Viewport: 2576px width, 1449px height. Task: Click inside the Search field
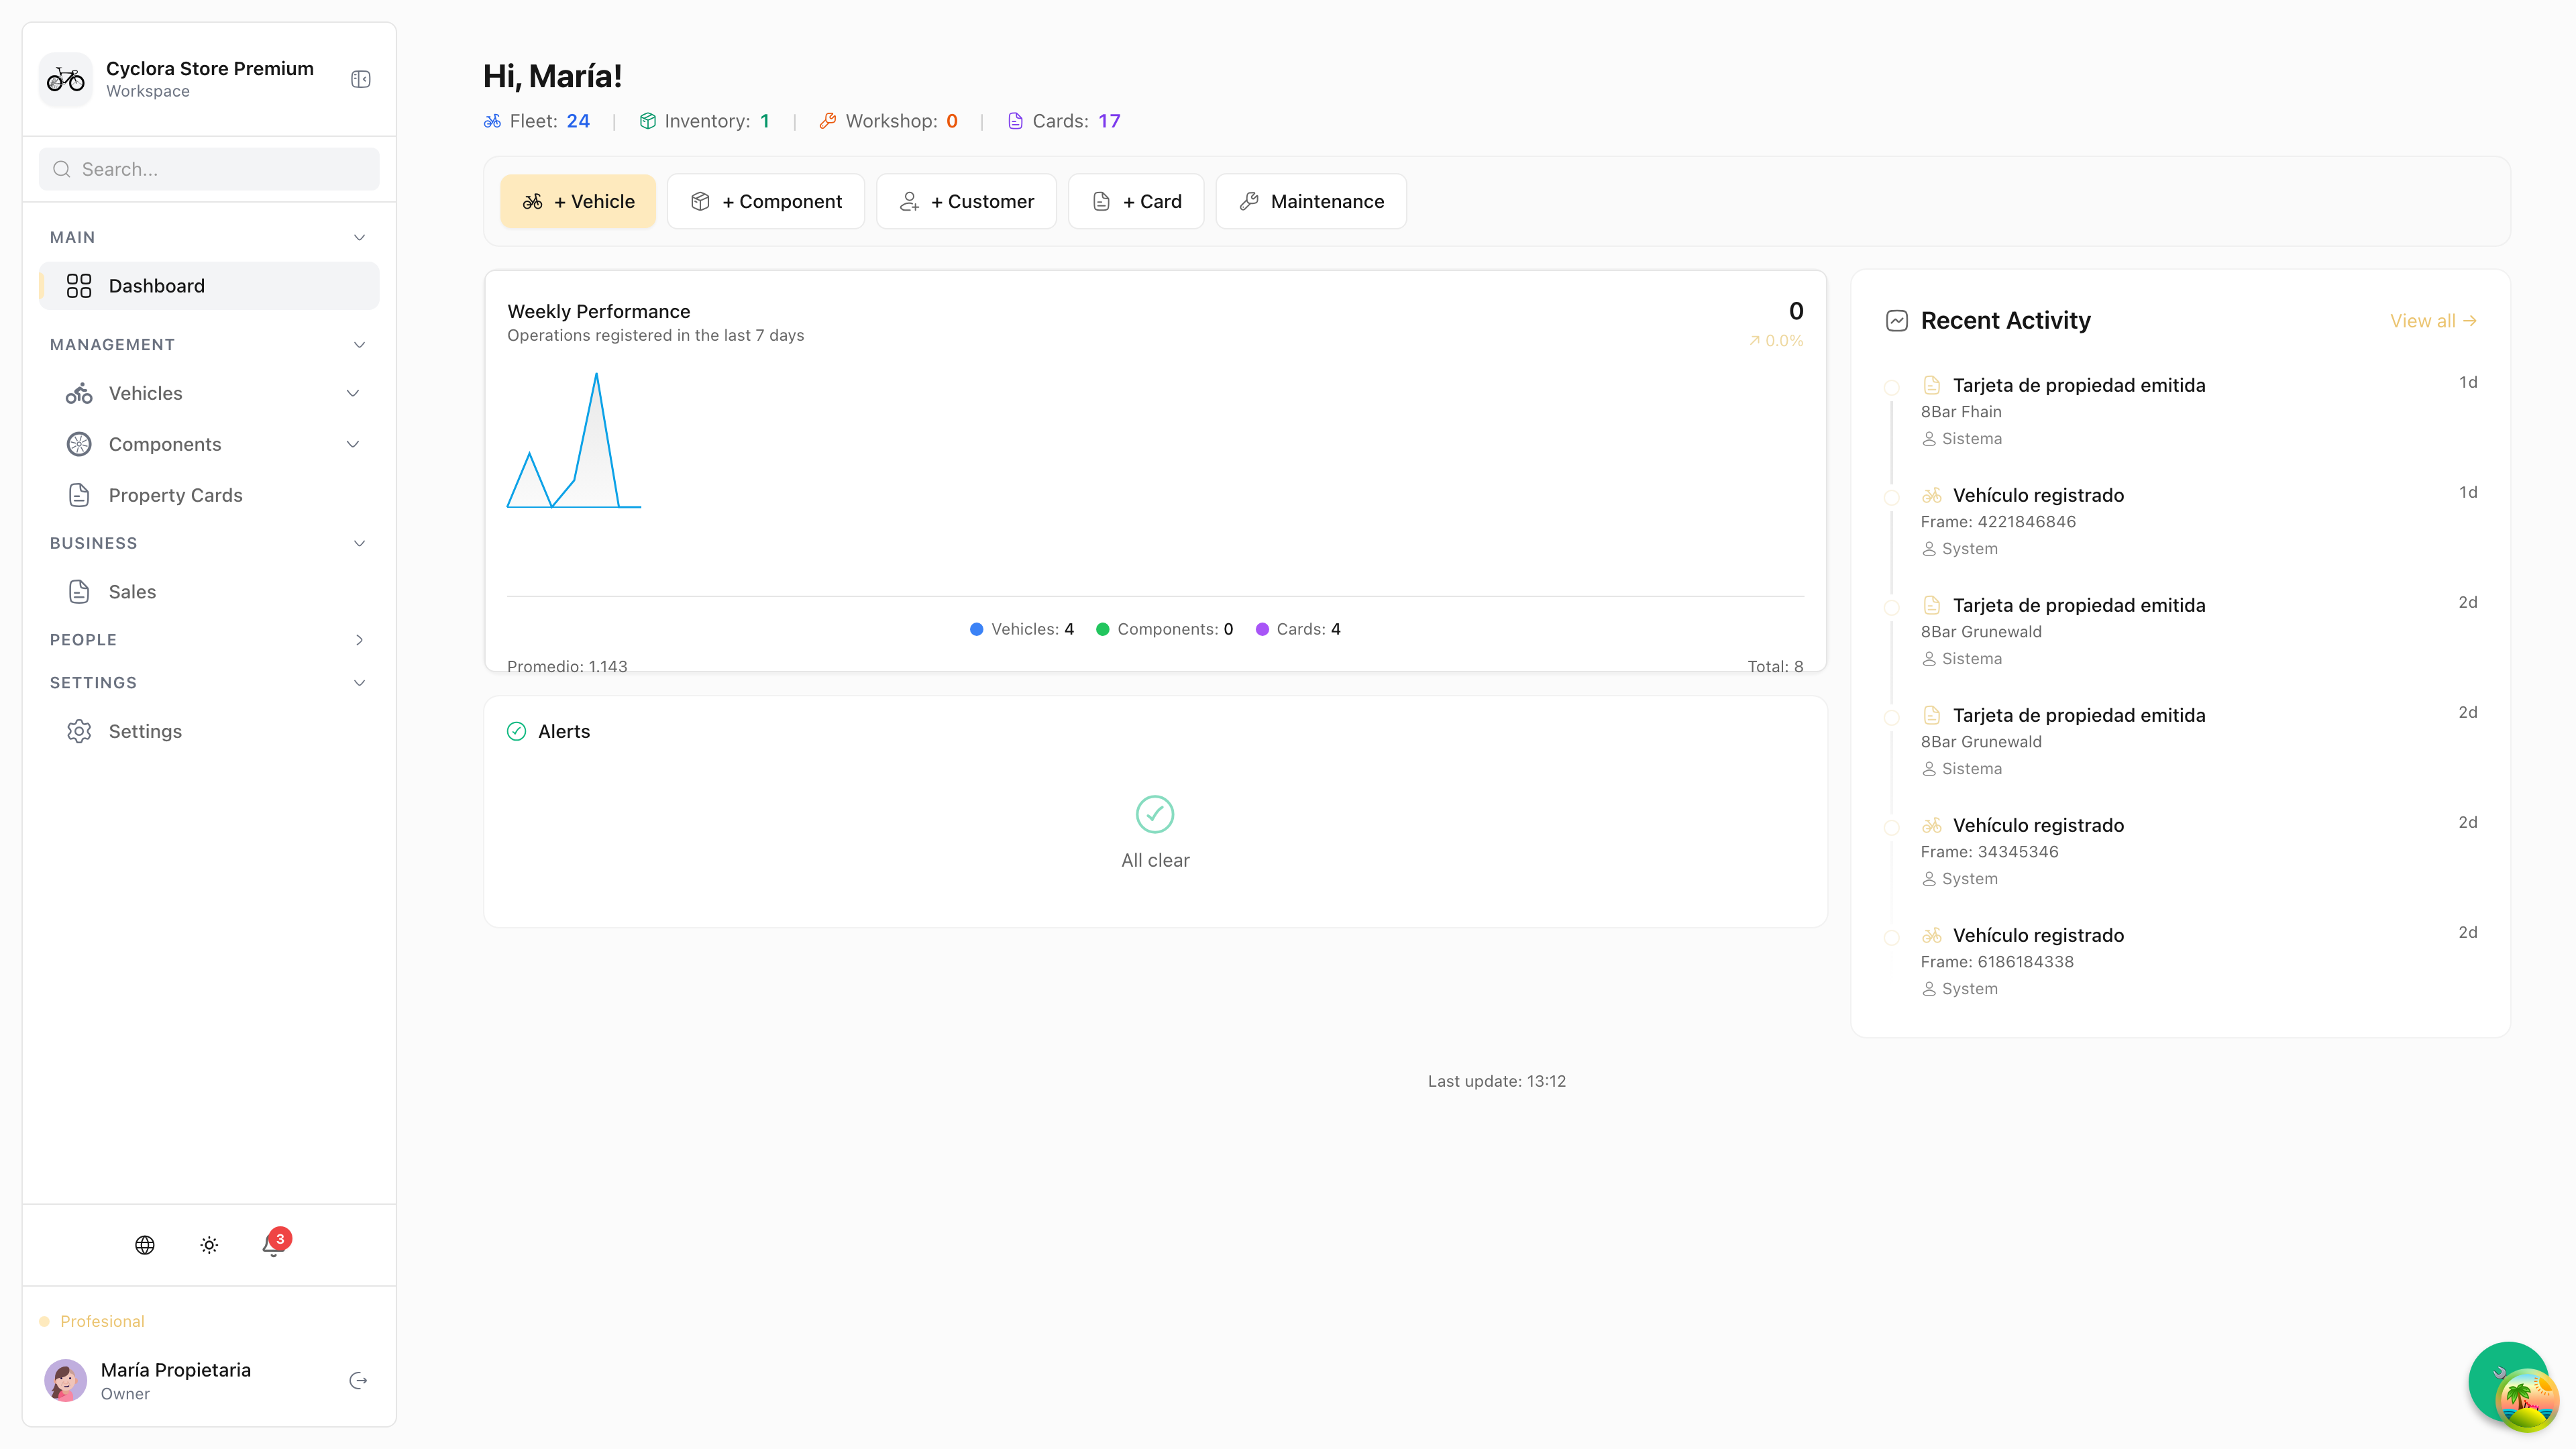(x=208, y=169)
